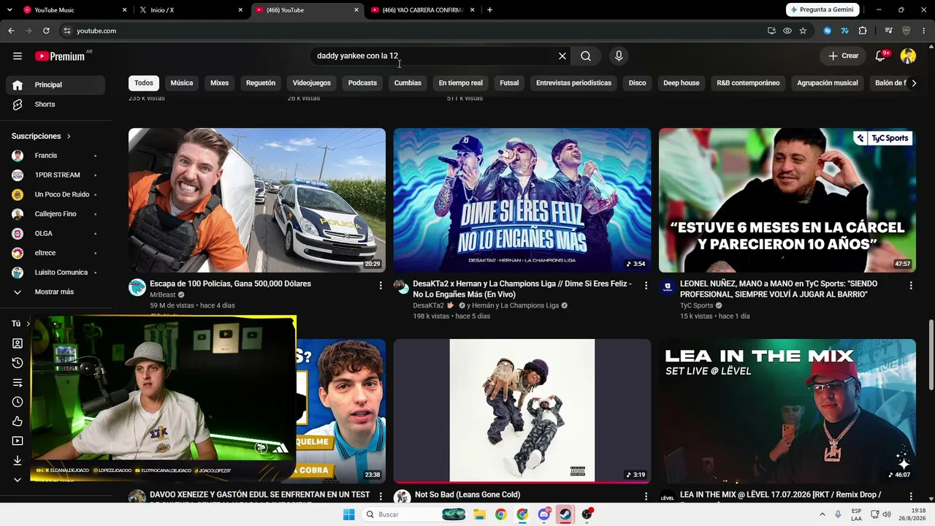The width and height of the screenshot is (935, 526).
Task: Switch to the YAO CABRERA browser tab
Action: pos(422,10)
